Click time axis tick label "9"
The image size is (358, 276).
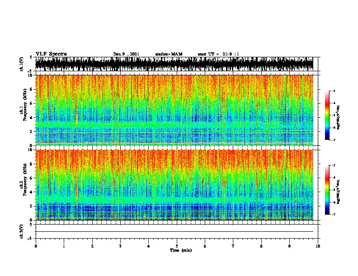coord(289,246)
